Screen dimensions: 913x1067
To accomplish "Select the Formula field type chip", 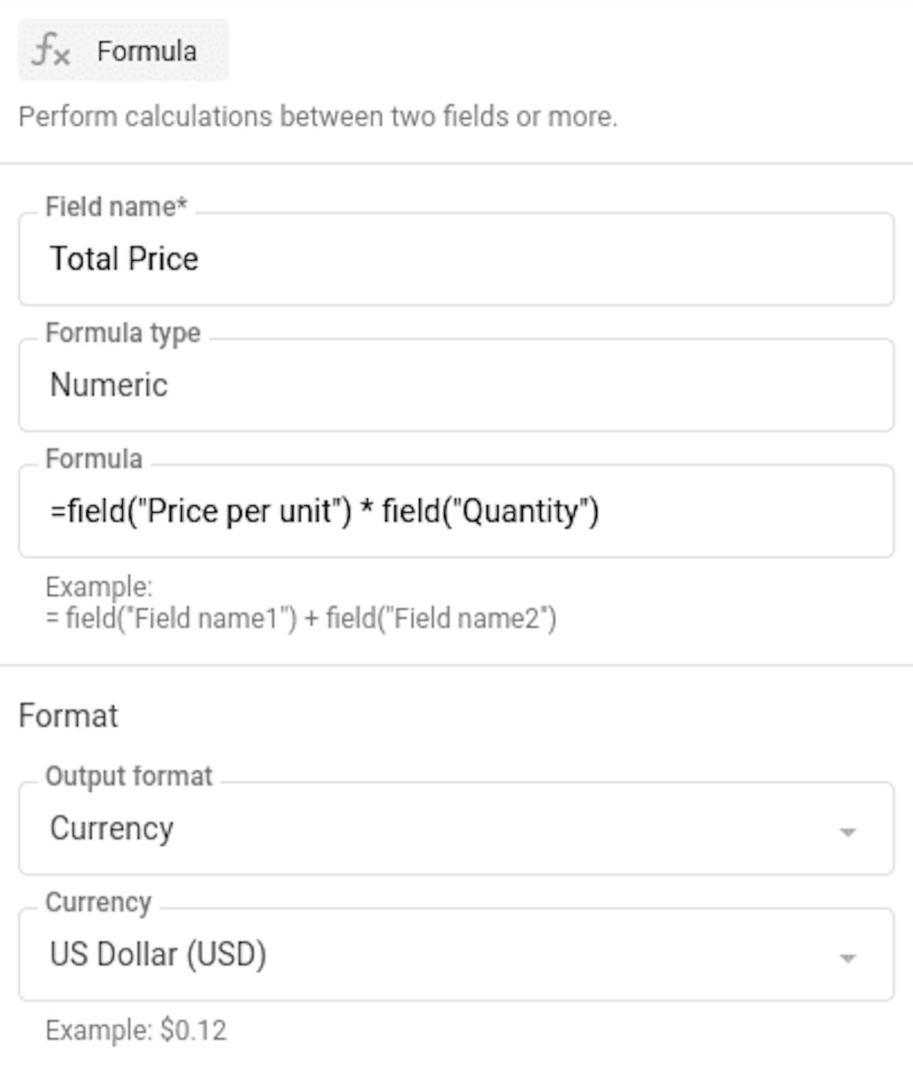I will [x=124, y=50].
